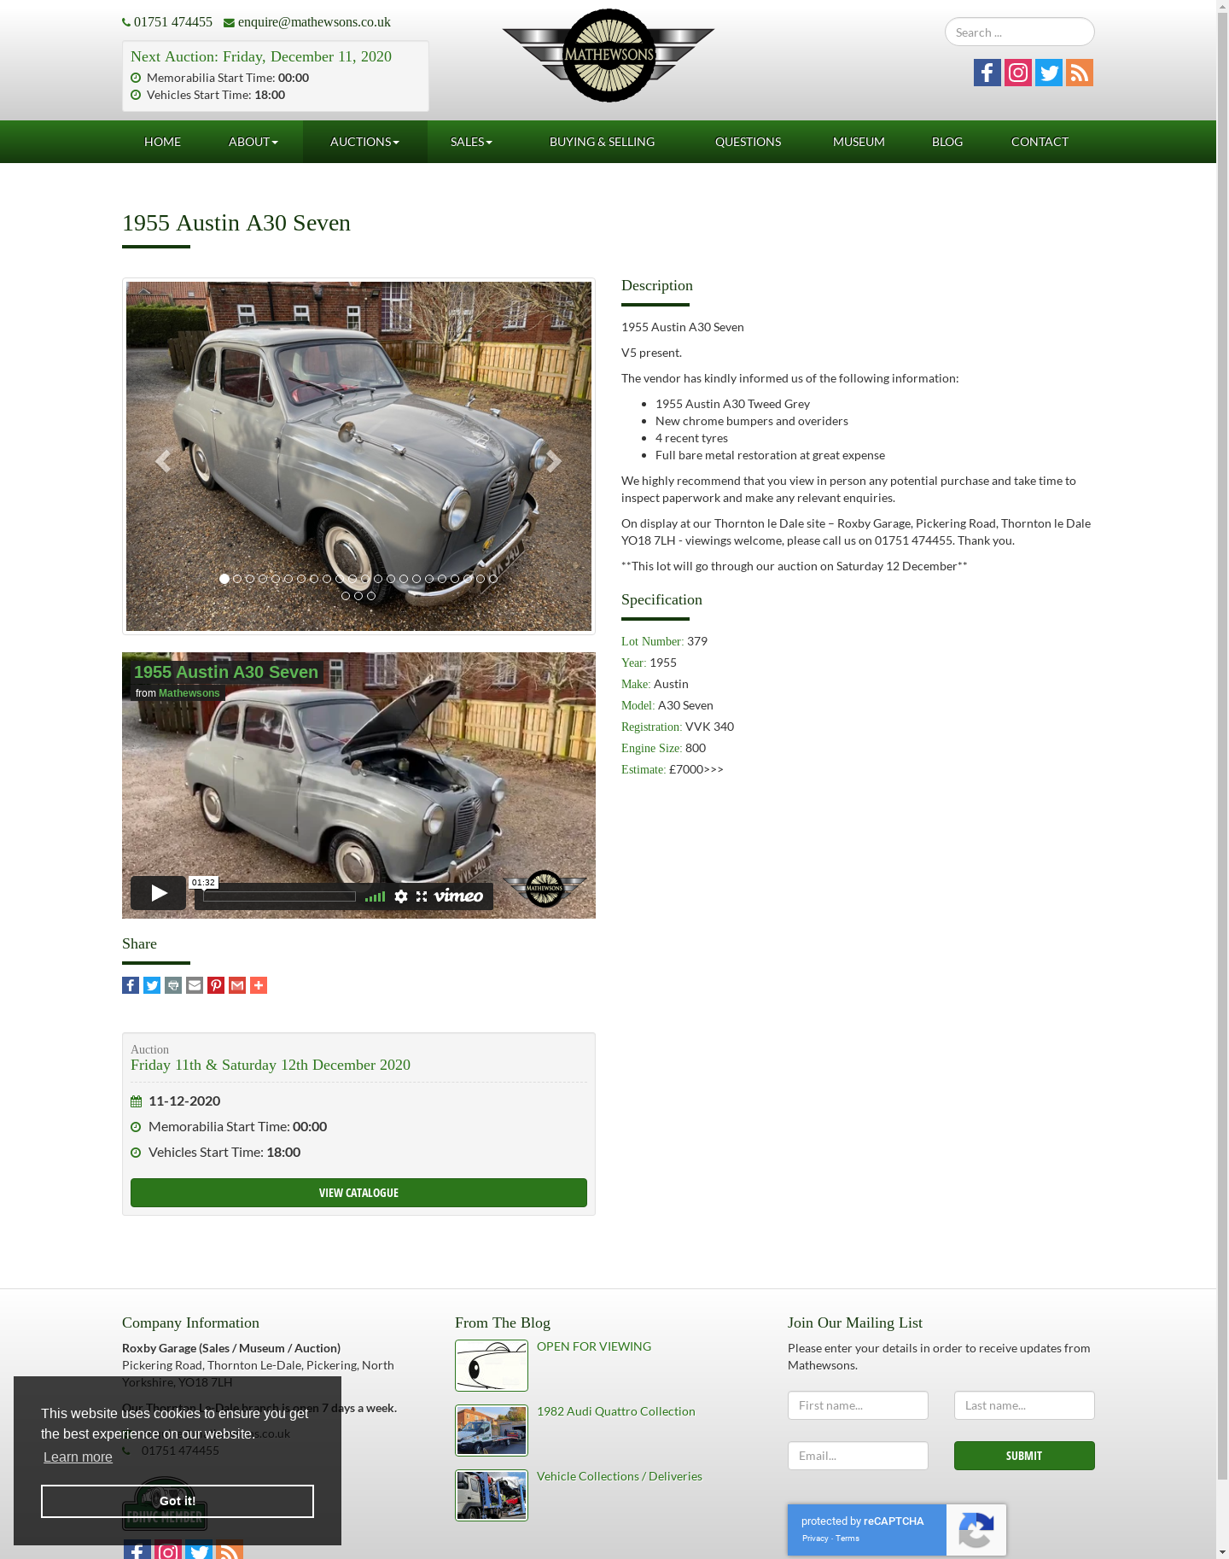Open the header Facebook icon
This screenshot has width=1229, height=1559.
[987, 73]
